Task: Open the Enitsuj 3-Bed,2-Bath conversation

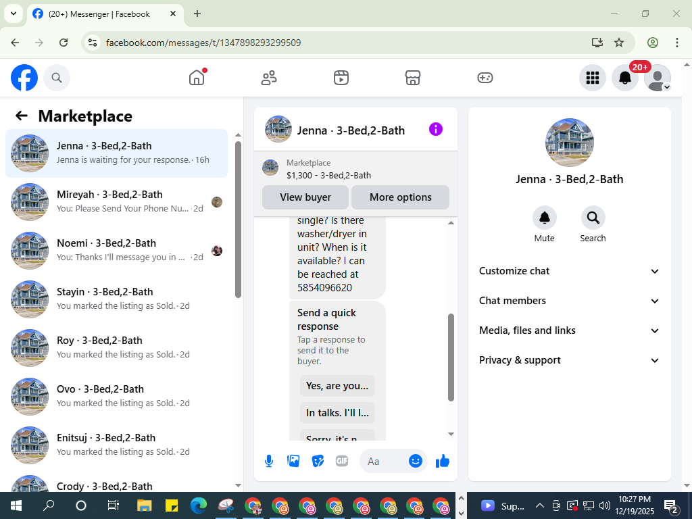Action: coord(116,445)
